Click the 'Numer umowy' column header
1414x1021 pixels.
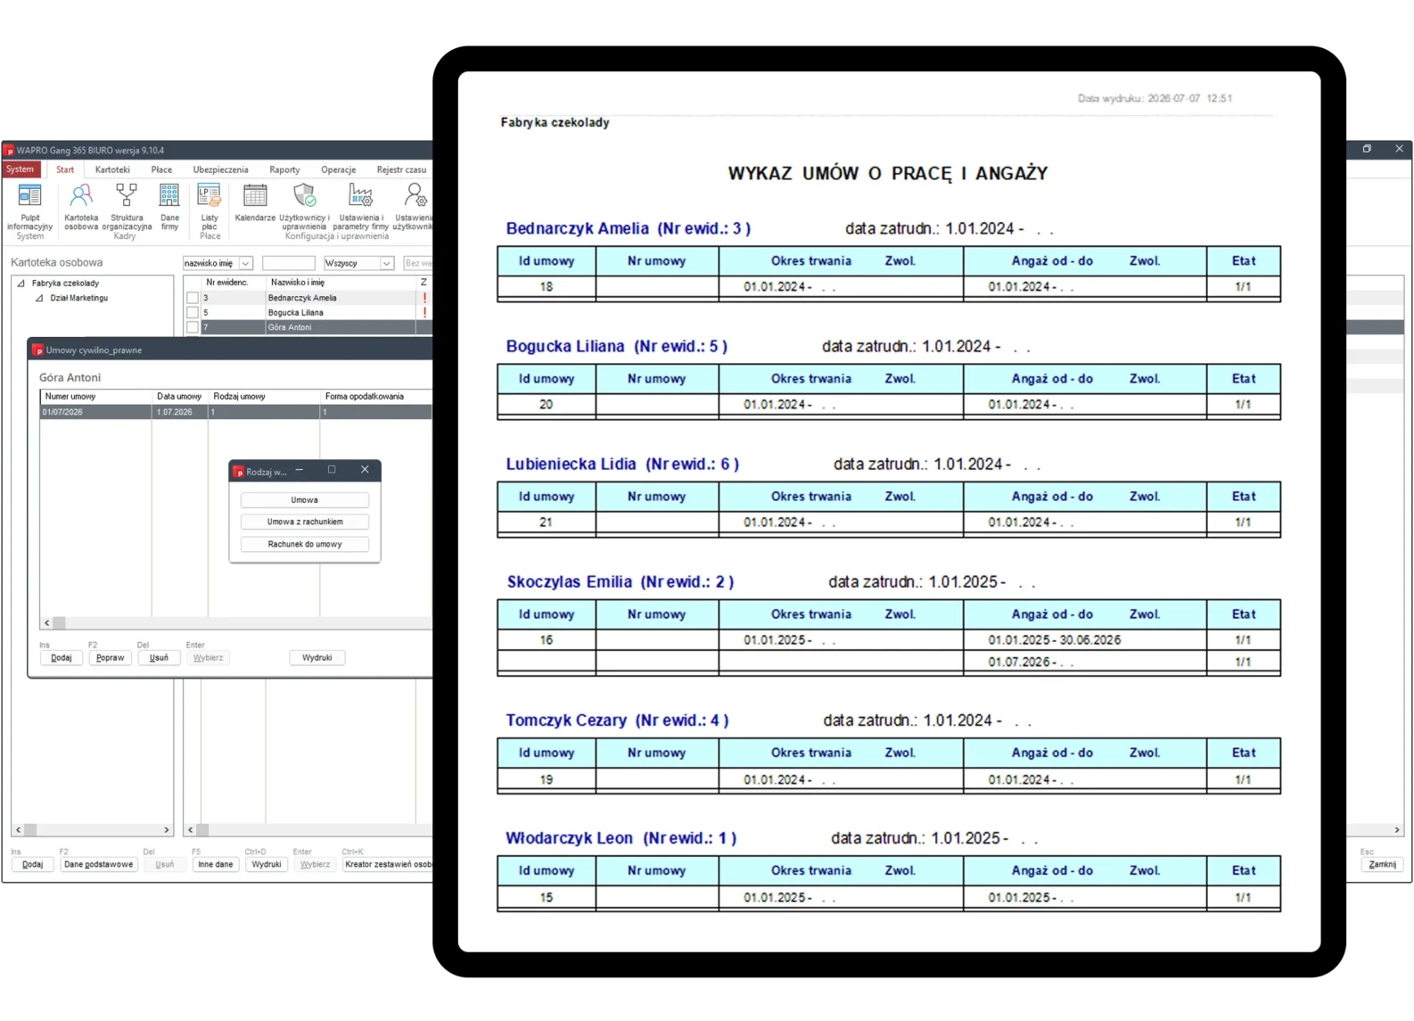click(x=96, y=397)
